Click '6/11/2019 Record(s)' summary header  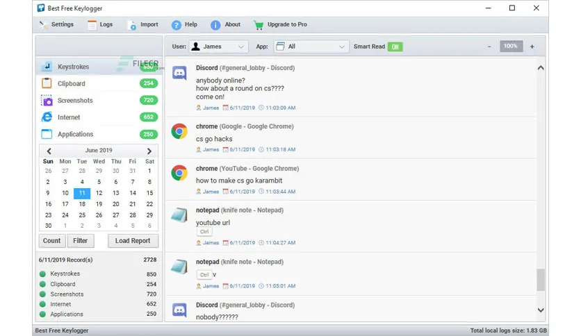point(65,260)
